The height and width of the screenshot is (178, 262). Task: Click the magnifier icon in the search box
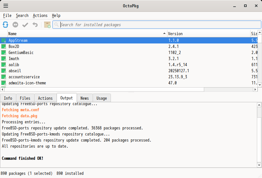point(57,25)
